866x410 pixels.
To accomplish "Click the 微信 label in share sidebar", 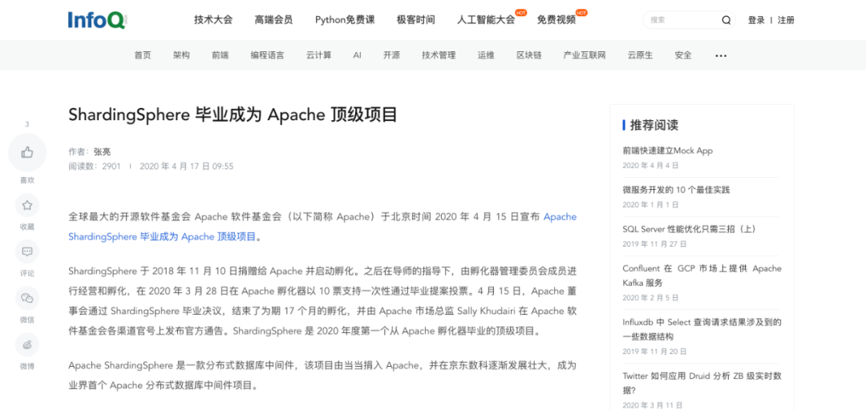I will click(27, 320).
